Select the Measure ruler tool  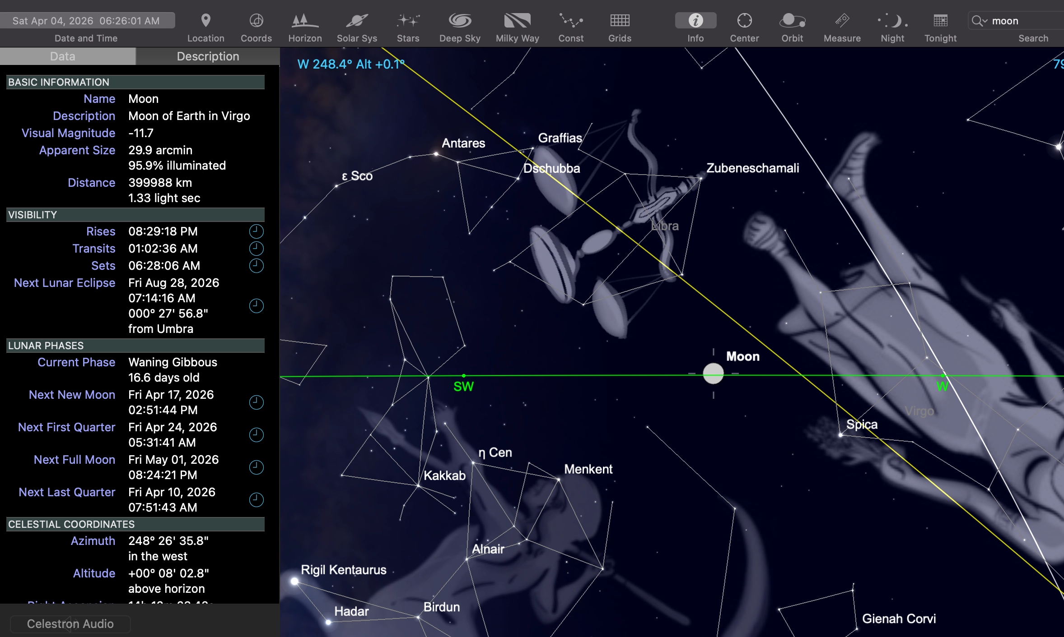[x=842, y=21]
